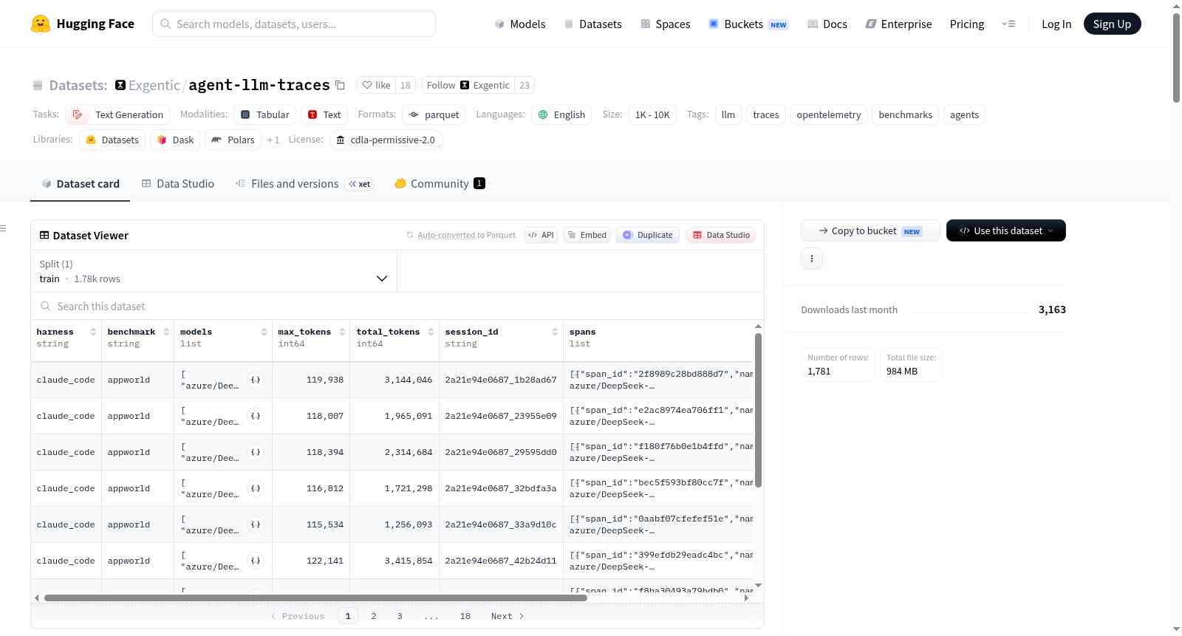Expand JSON for models in 118,394 row
The height and width of the screenshot is (636, 1182).
click(256, 452)
